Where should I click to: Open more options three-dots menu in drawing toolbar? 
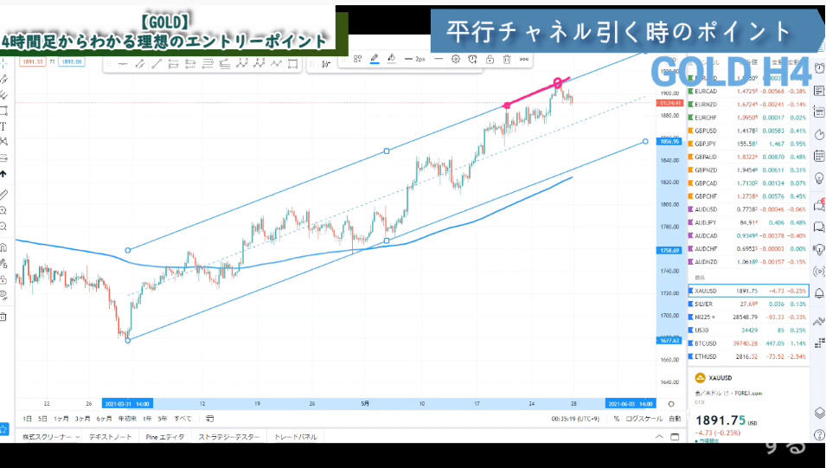524,59
